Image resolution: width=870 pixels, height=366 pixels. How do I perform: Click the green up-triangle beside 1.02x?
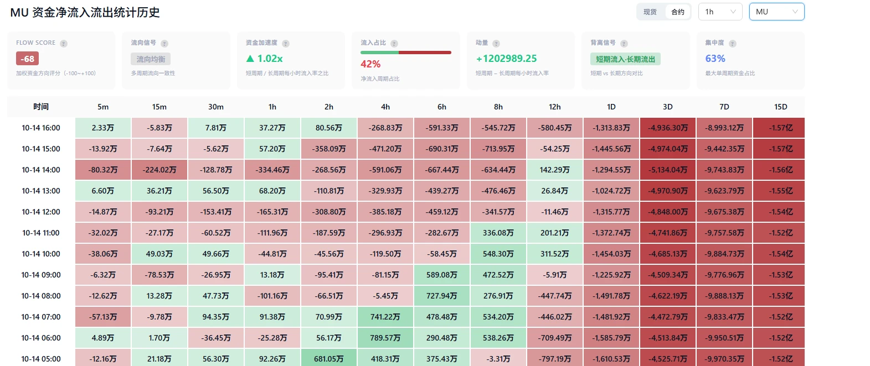(250, 59)
